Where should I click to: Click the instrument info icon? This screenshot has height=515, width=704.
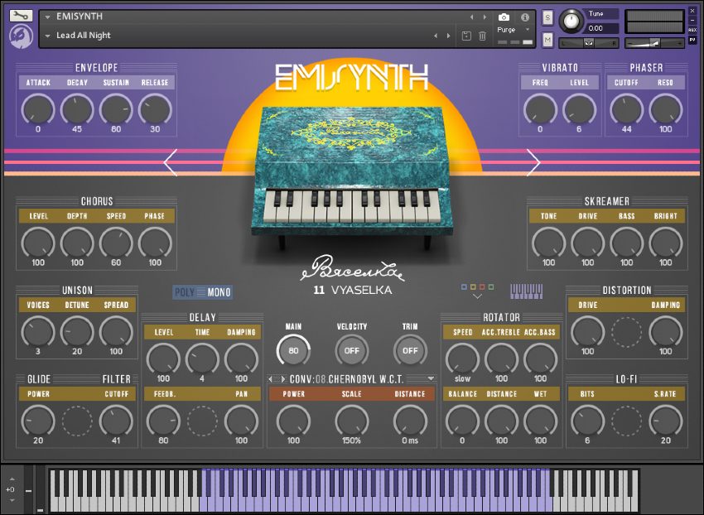click(523, 16)
